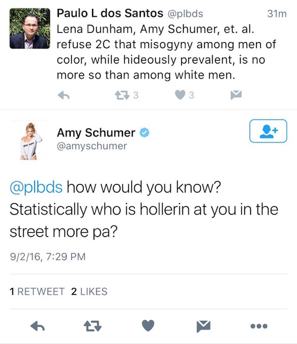View Amy Schumer's profile via her name
Screen dimensions: 297x344
(x=96, y=132)
